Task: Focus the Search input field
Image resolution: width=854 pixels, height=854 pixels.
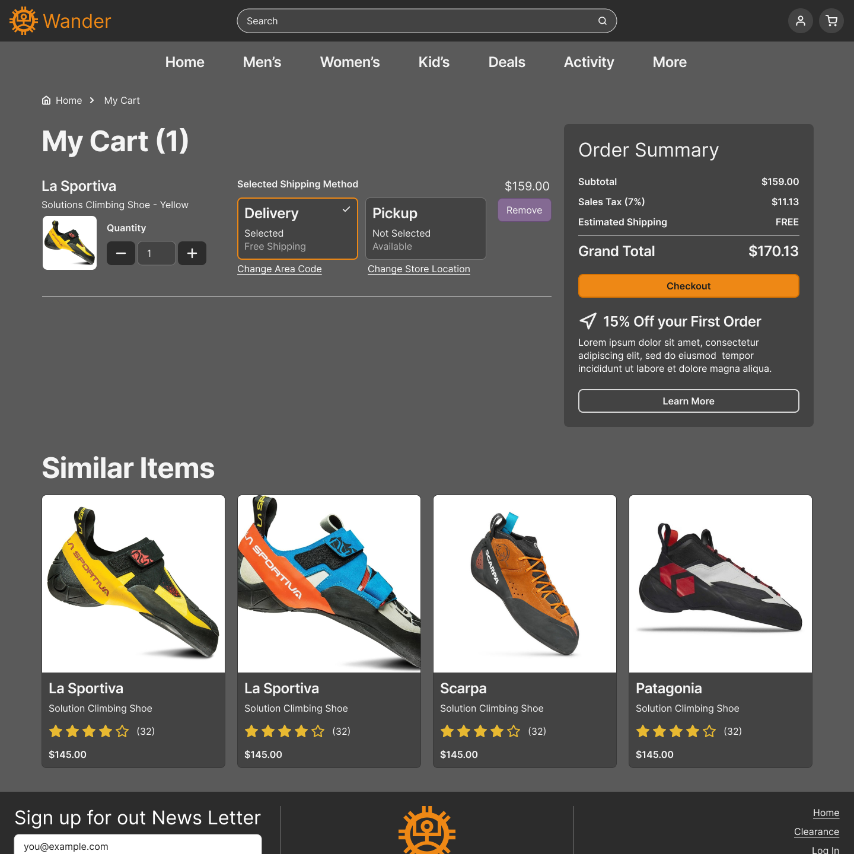Action: [x=427, y=21]
